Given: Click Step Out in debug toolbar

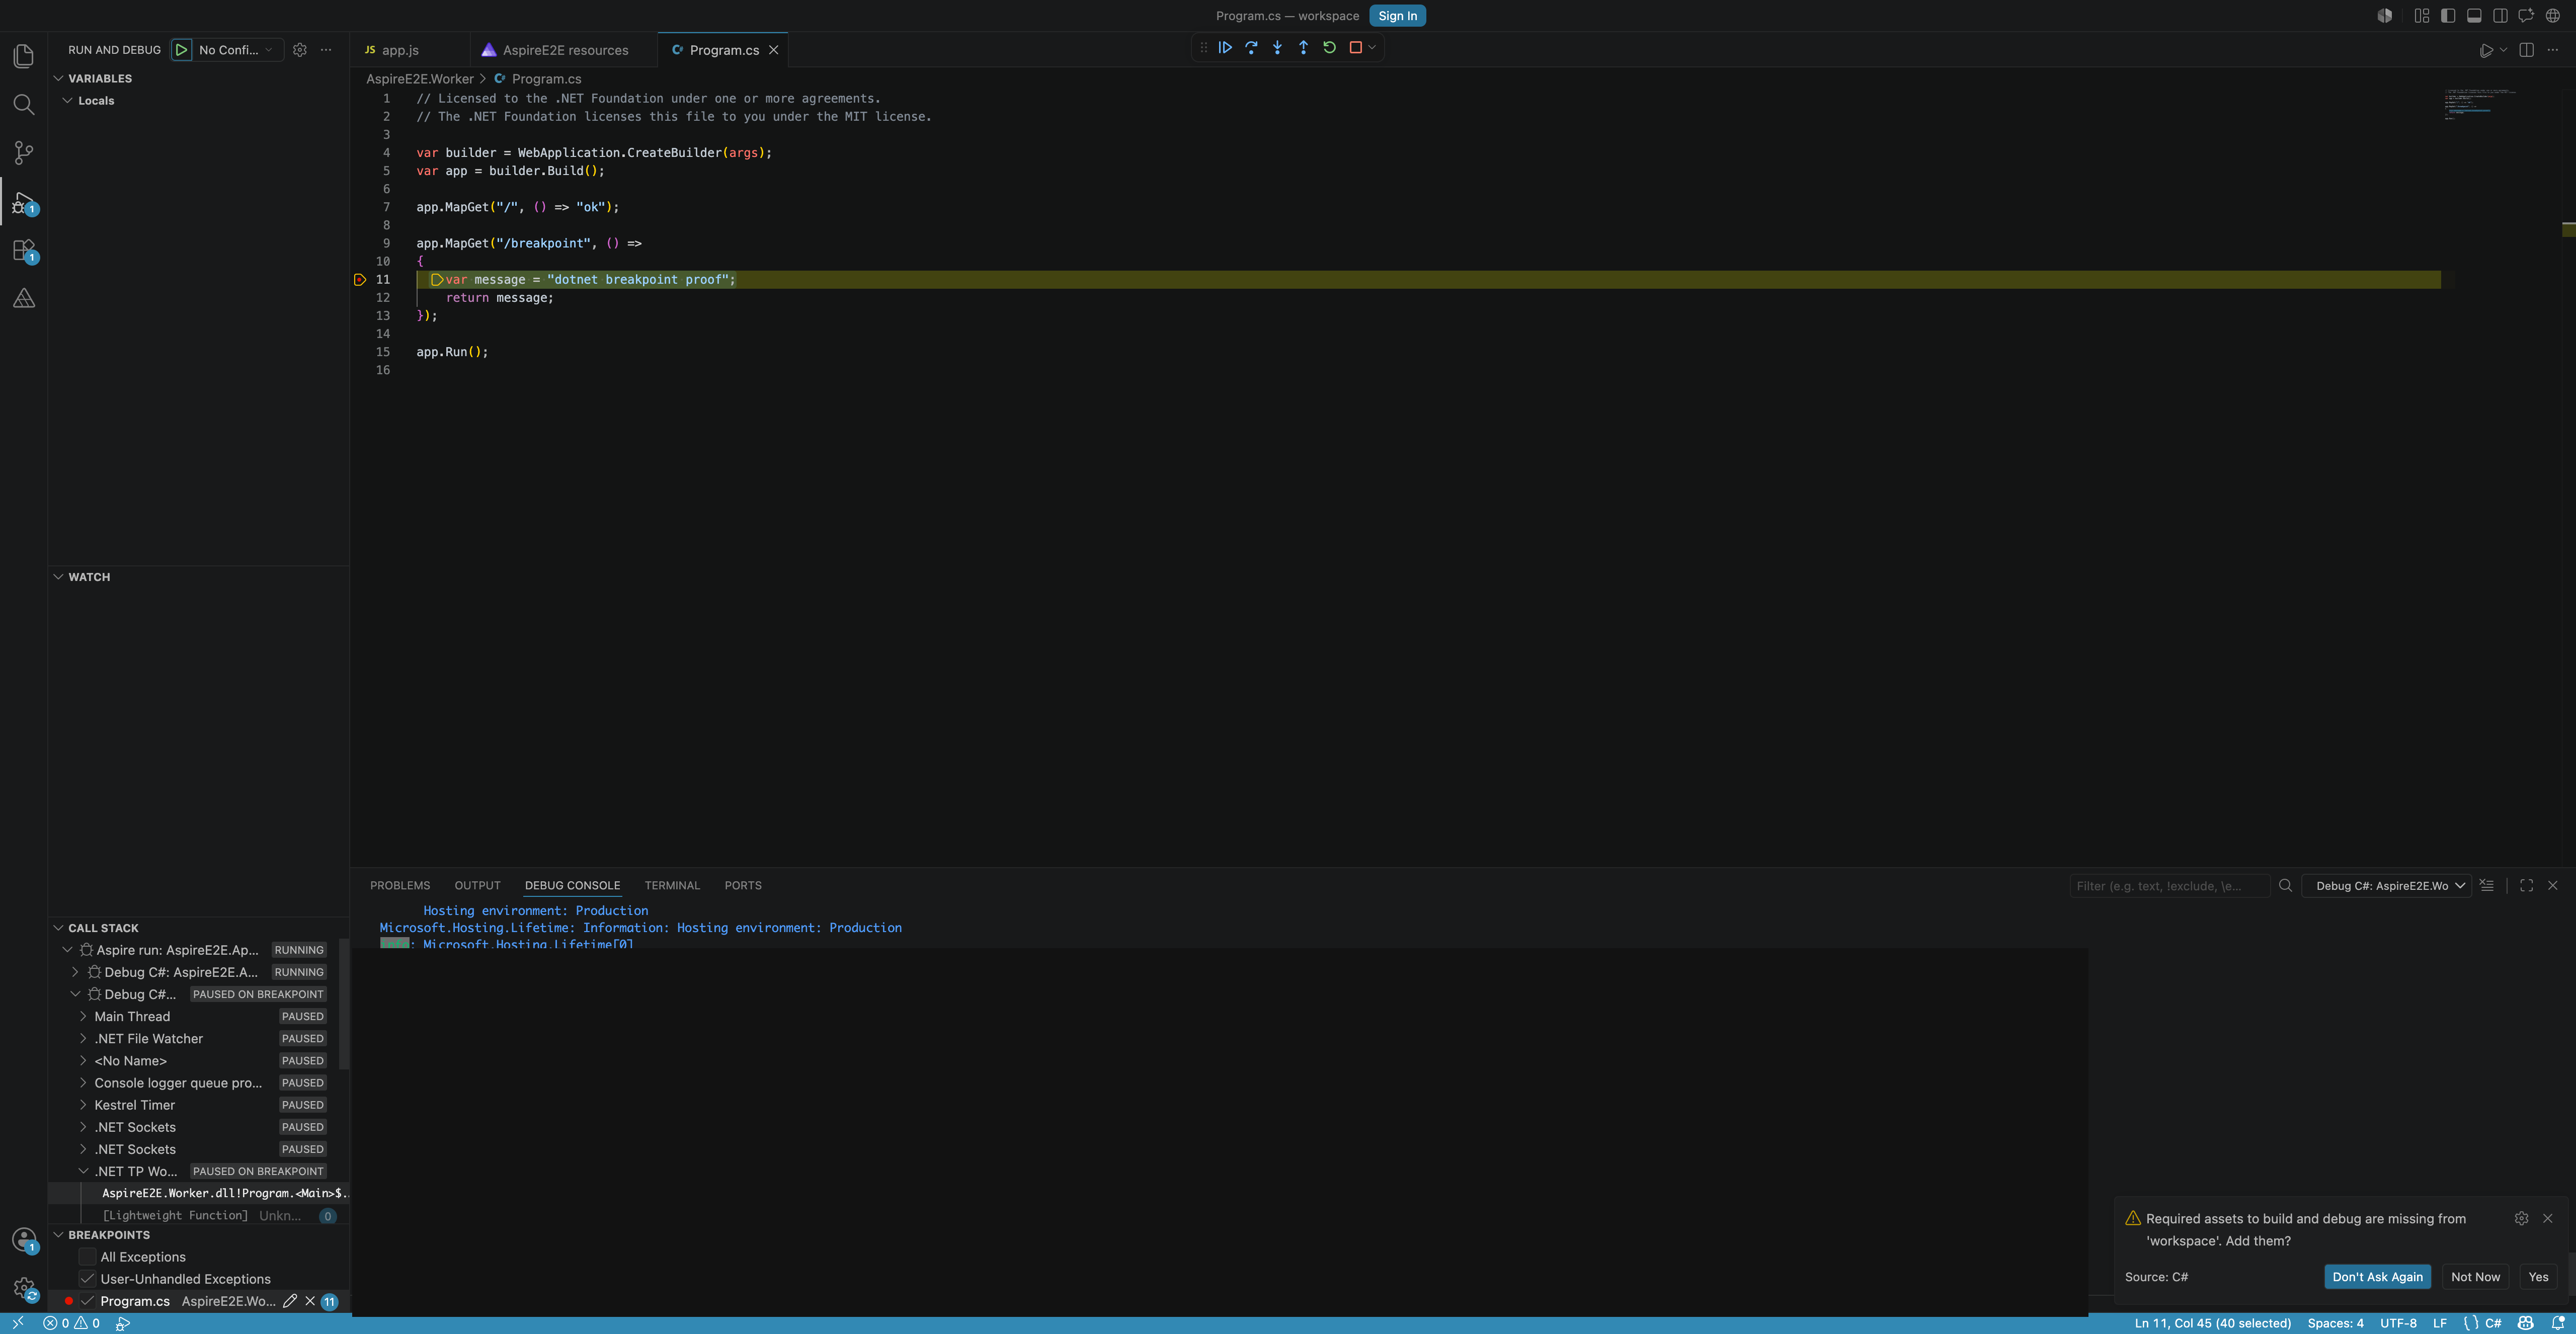Looking at the screenshot, I should point(1303,48).
